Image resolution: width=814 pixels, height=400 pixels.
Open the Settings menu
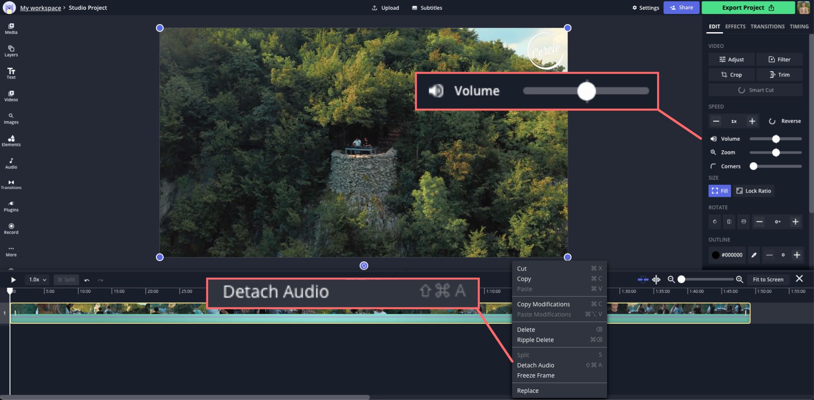pyautogui.click(x=645, y=8)
